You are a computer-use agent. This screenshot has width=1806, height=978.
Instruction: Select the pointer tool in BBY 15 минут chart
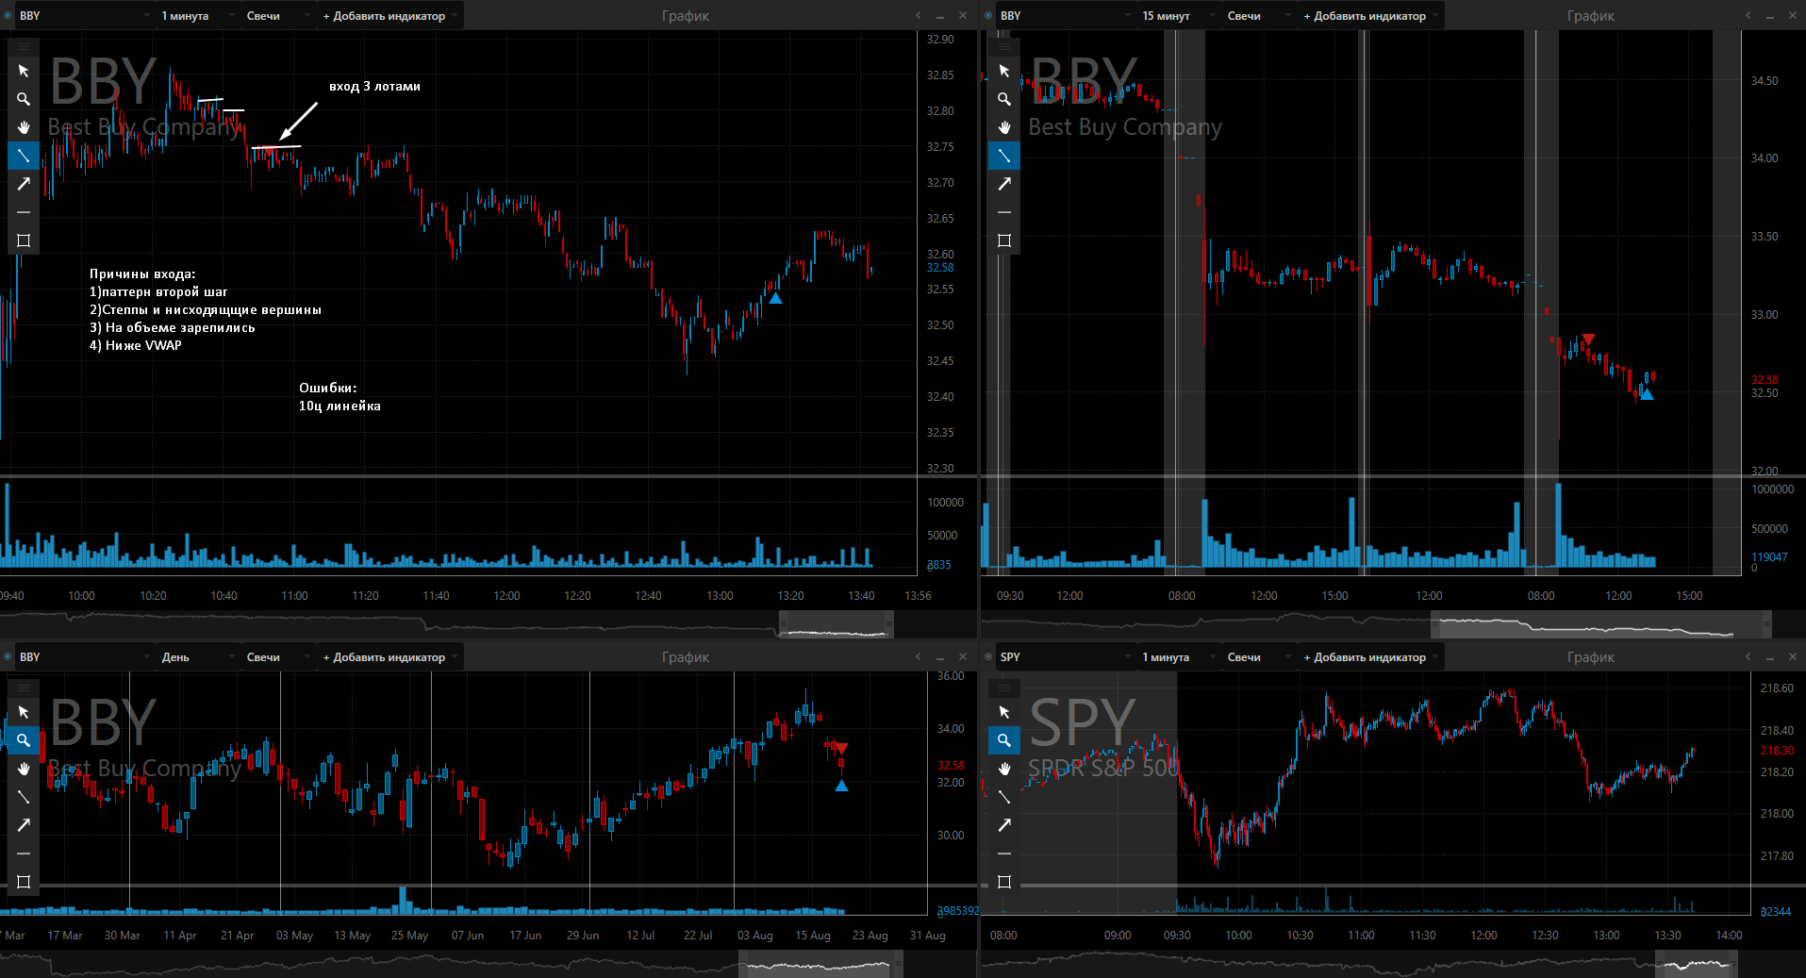coord(1004,71)
